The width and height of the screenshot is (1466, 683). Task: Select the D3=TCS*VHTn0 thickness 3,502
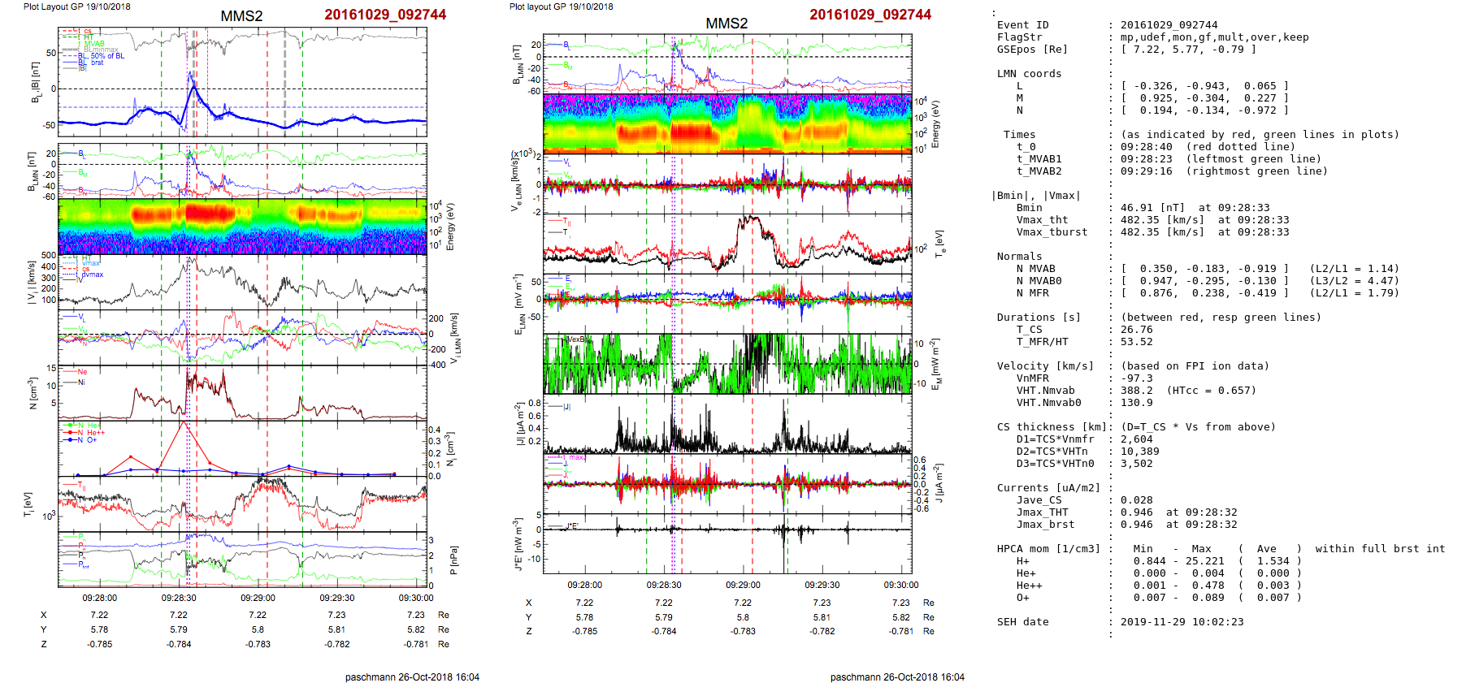coord(1136,464)
